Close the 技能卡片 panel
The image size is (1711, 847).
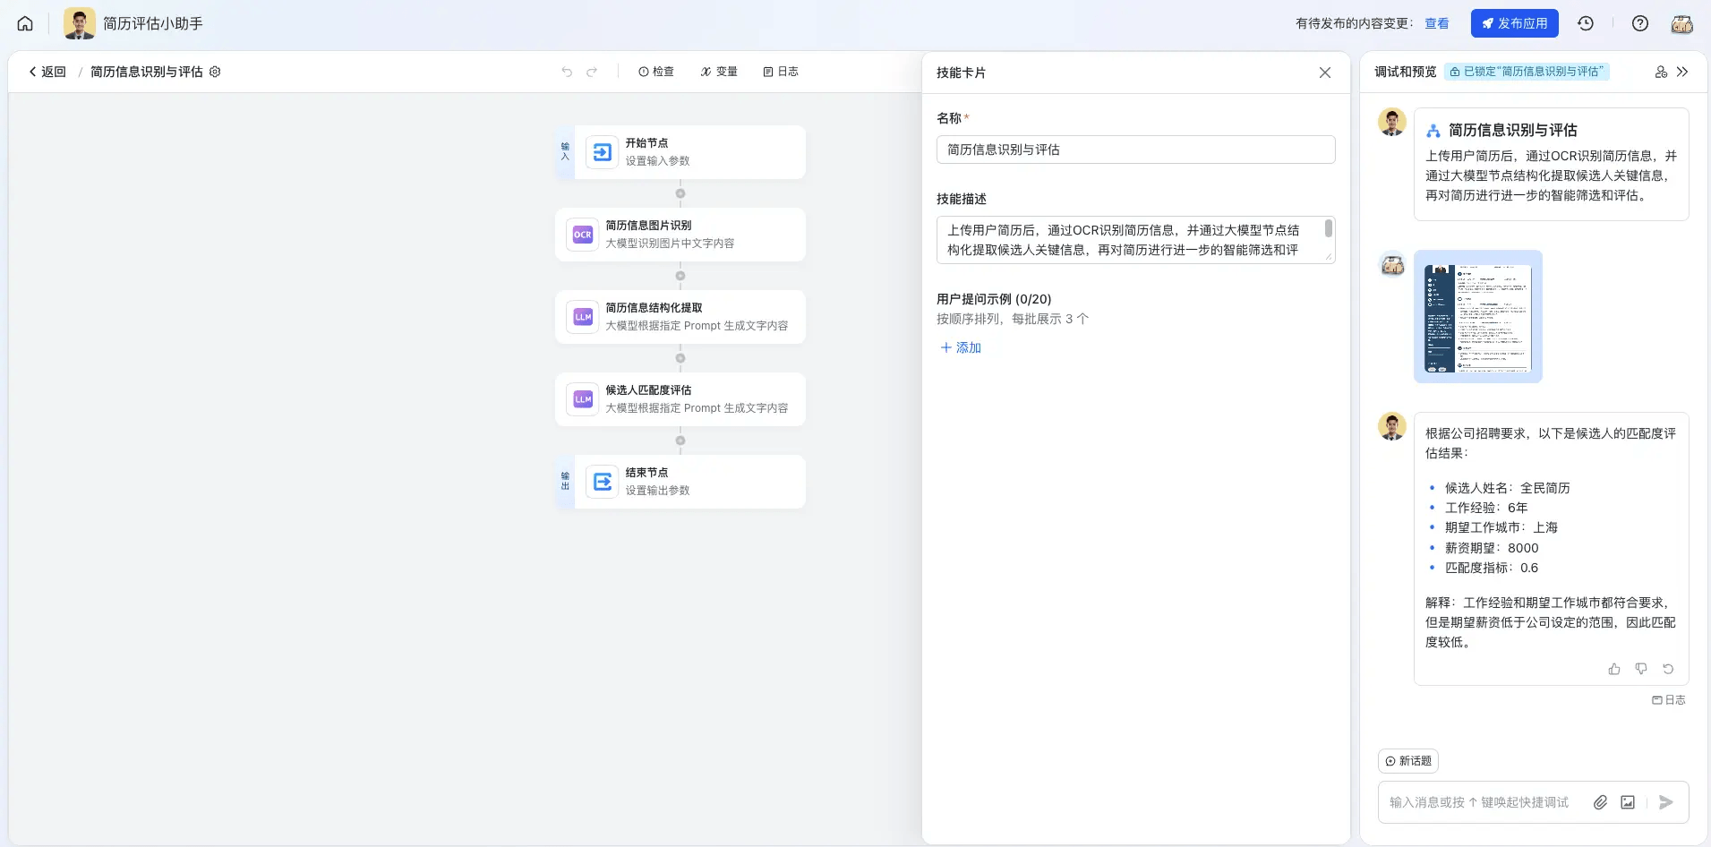(1325, 73)
